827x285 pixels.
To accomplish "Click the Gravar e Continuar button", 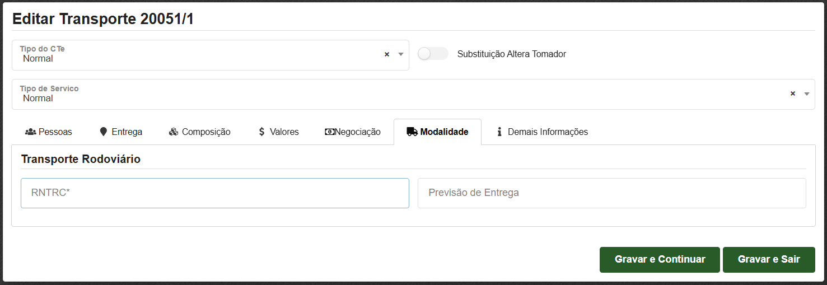I will point(660,260).
